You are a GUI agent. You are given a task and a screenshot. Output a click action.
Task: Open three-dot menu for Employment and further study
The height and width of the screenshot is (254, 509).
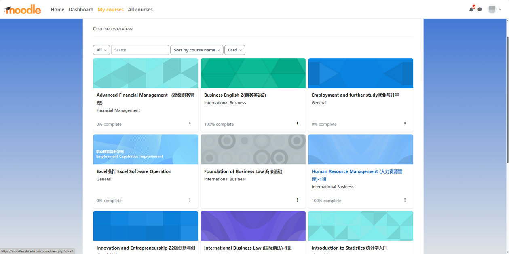405,124
